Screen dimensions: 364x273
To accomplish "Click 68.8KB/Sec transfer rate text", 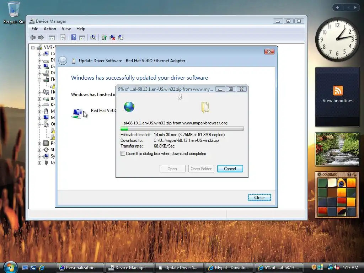I will [164, 146].
